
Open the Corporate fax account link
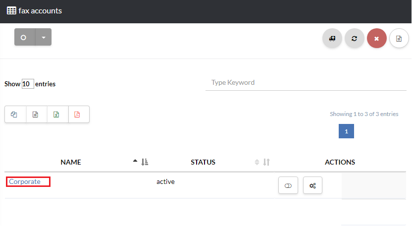[x=25, y=182]
